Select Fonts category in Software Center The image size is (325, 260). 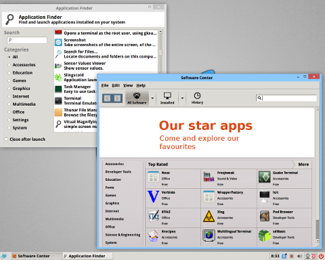coord(110,188)
